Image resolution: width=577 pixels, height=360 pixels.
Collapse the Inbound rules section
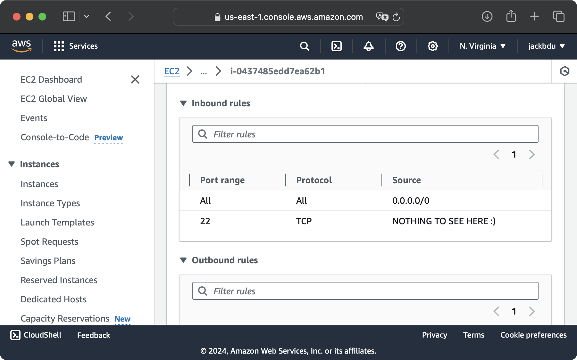[184, 103]
